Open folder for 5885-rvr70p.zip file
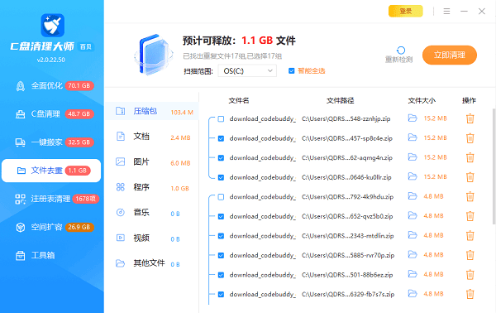The image size is (496, 313). point(413,255)
